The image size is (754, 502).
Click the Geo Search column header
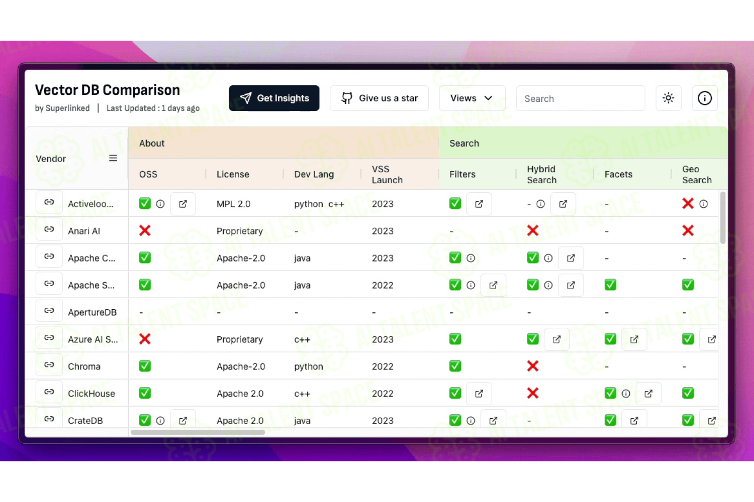pos(697,174)
